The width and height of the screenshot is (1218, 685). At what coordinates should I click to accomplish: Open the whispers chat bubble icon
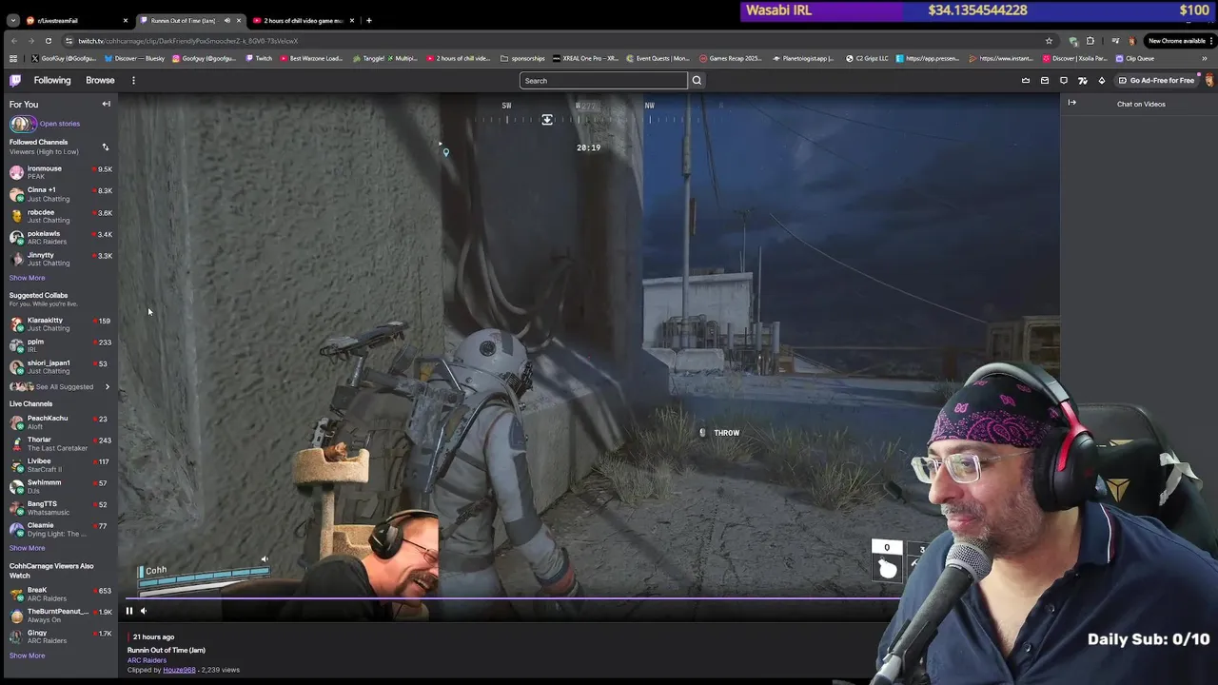(1064, 81)
